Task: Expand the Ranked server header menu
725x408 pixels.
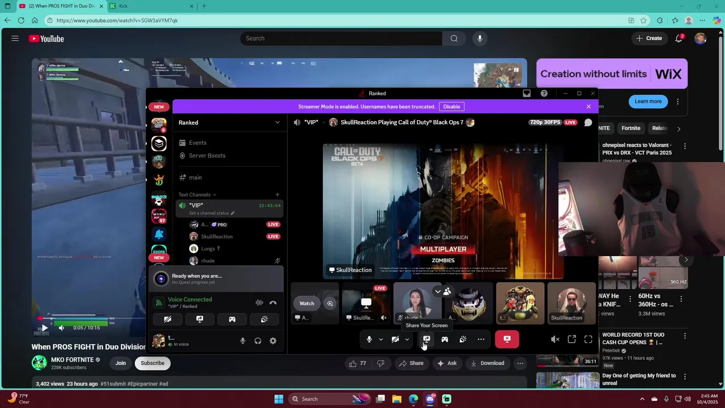Action: coord(278,122)
